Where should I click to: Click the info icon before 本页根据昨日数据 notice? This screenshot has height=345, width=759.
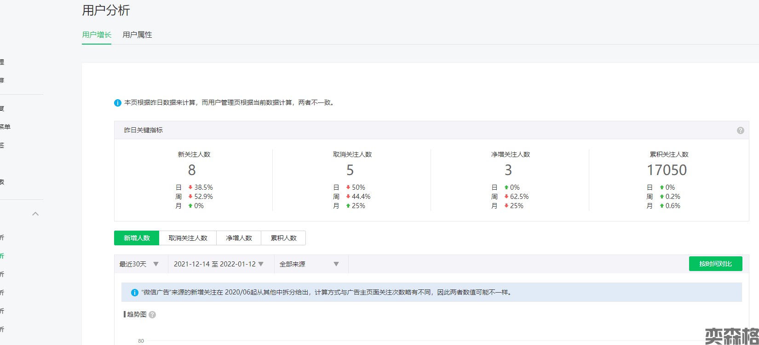pos(118,103)
